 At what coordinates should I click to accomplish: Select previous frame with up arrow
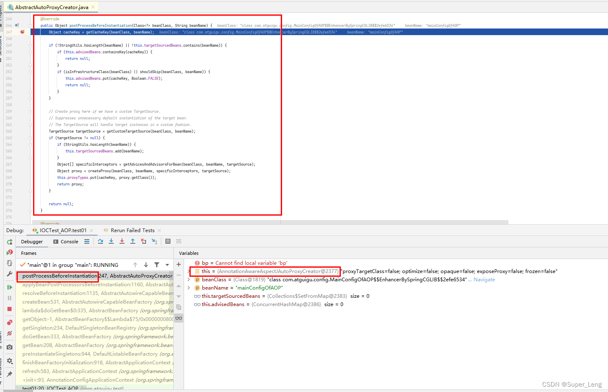[135, 265]
